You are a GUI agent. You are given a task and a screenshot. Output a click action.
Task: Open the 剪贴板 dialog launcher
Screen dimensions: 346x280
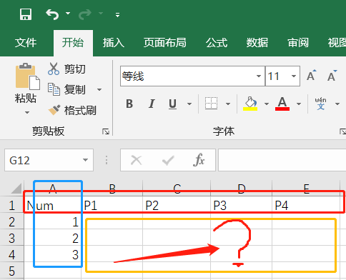(x=106, y=131)
